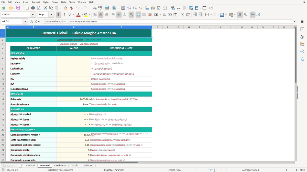Adjust the zoom slider

tap(286, 170)
